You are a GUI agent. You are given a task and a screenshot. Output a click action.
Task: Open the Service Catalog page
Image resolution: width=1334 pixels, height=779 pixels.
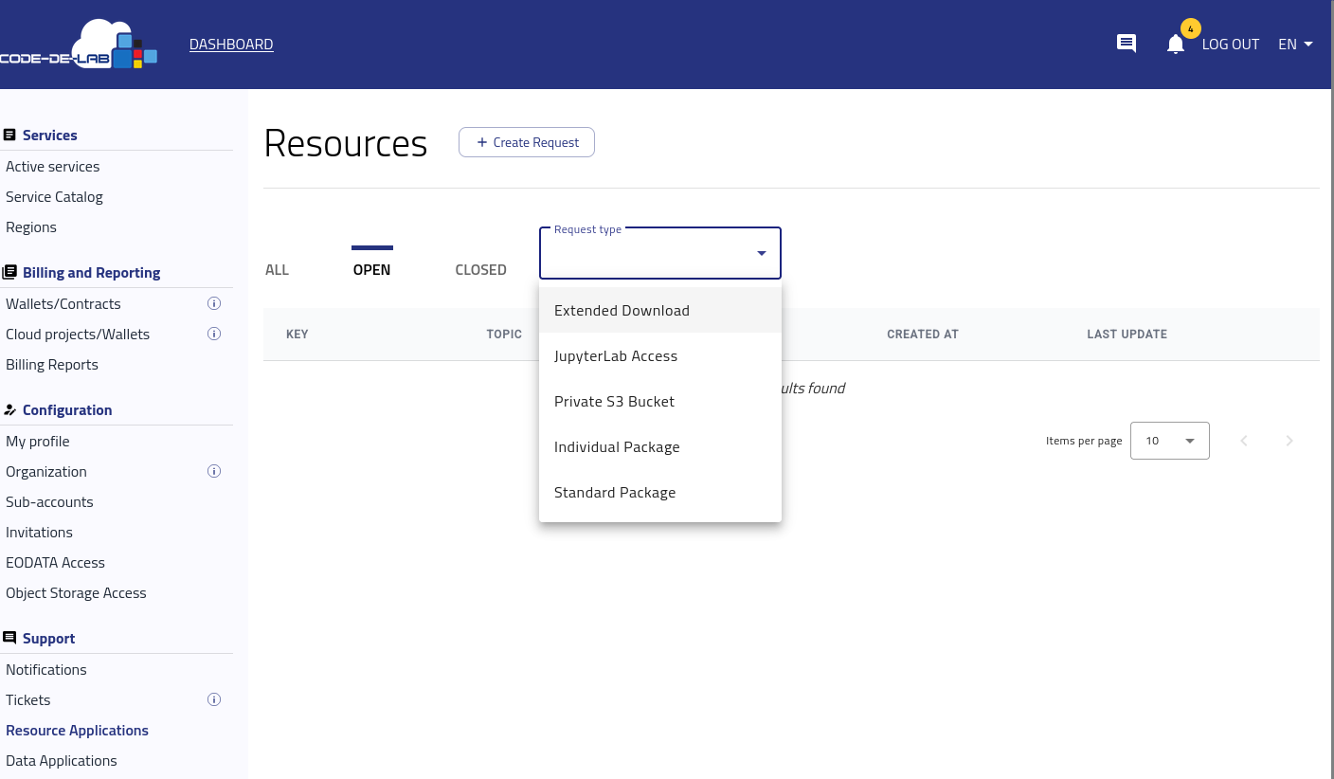[x=54, y=197]
